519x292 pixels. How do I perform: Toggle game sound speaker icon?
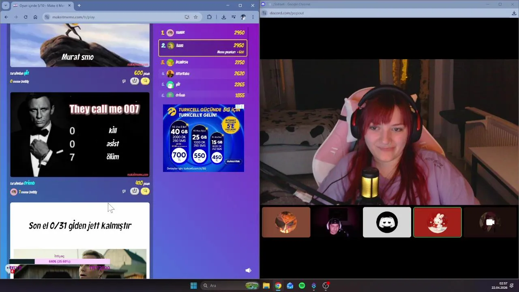249,270
